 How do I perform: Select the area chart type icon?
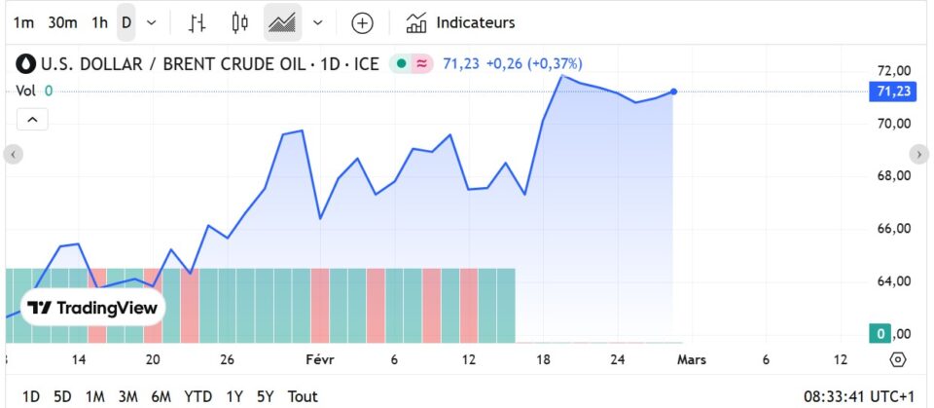(283, 22)
